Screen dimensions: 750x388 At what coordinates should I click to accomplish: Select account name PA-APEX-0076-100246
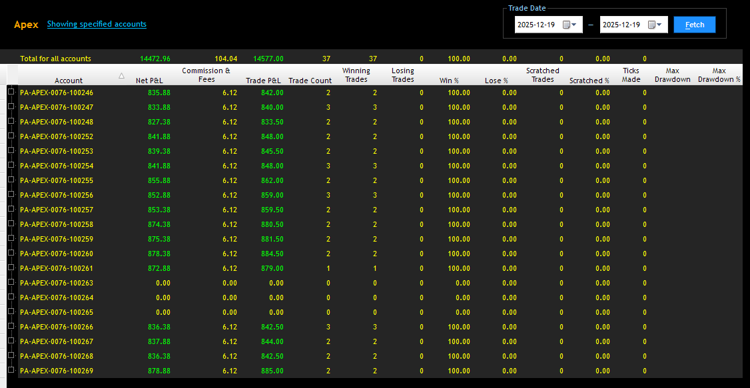(57, 93)
